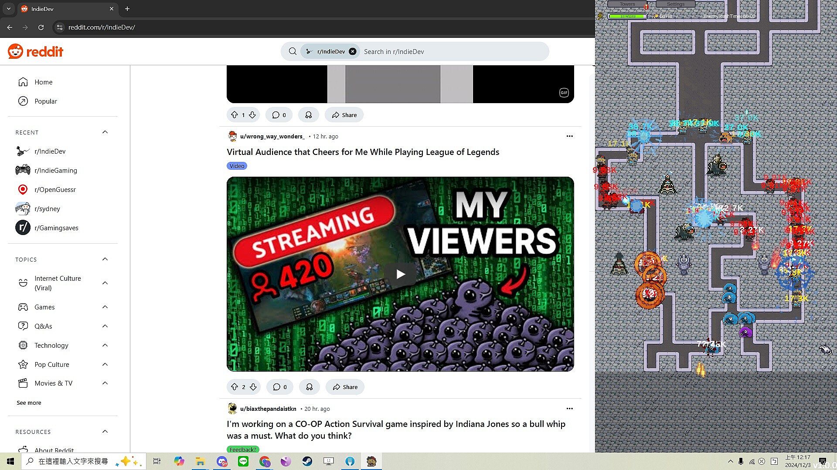
Task: Share the Virtual Audience post
Action: [x=345, y=387]
